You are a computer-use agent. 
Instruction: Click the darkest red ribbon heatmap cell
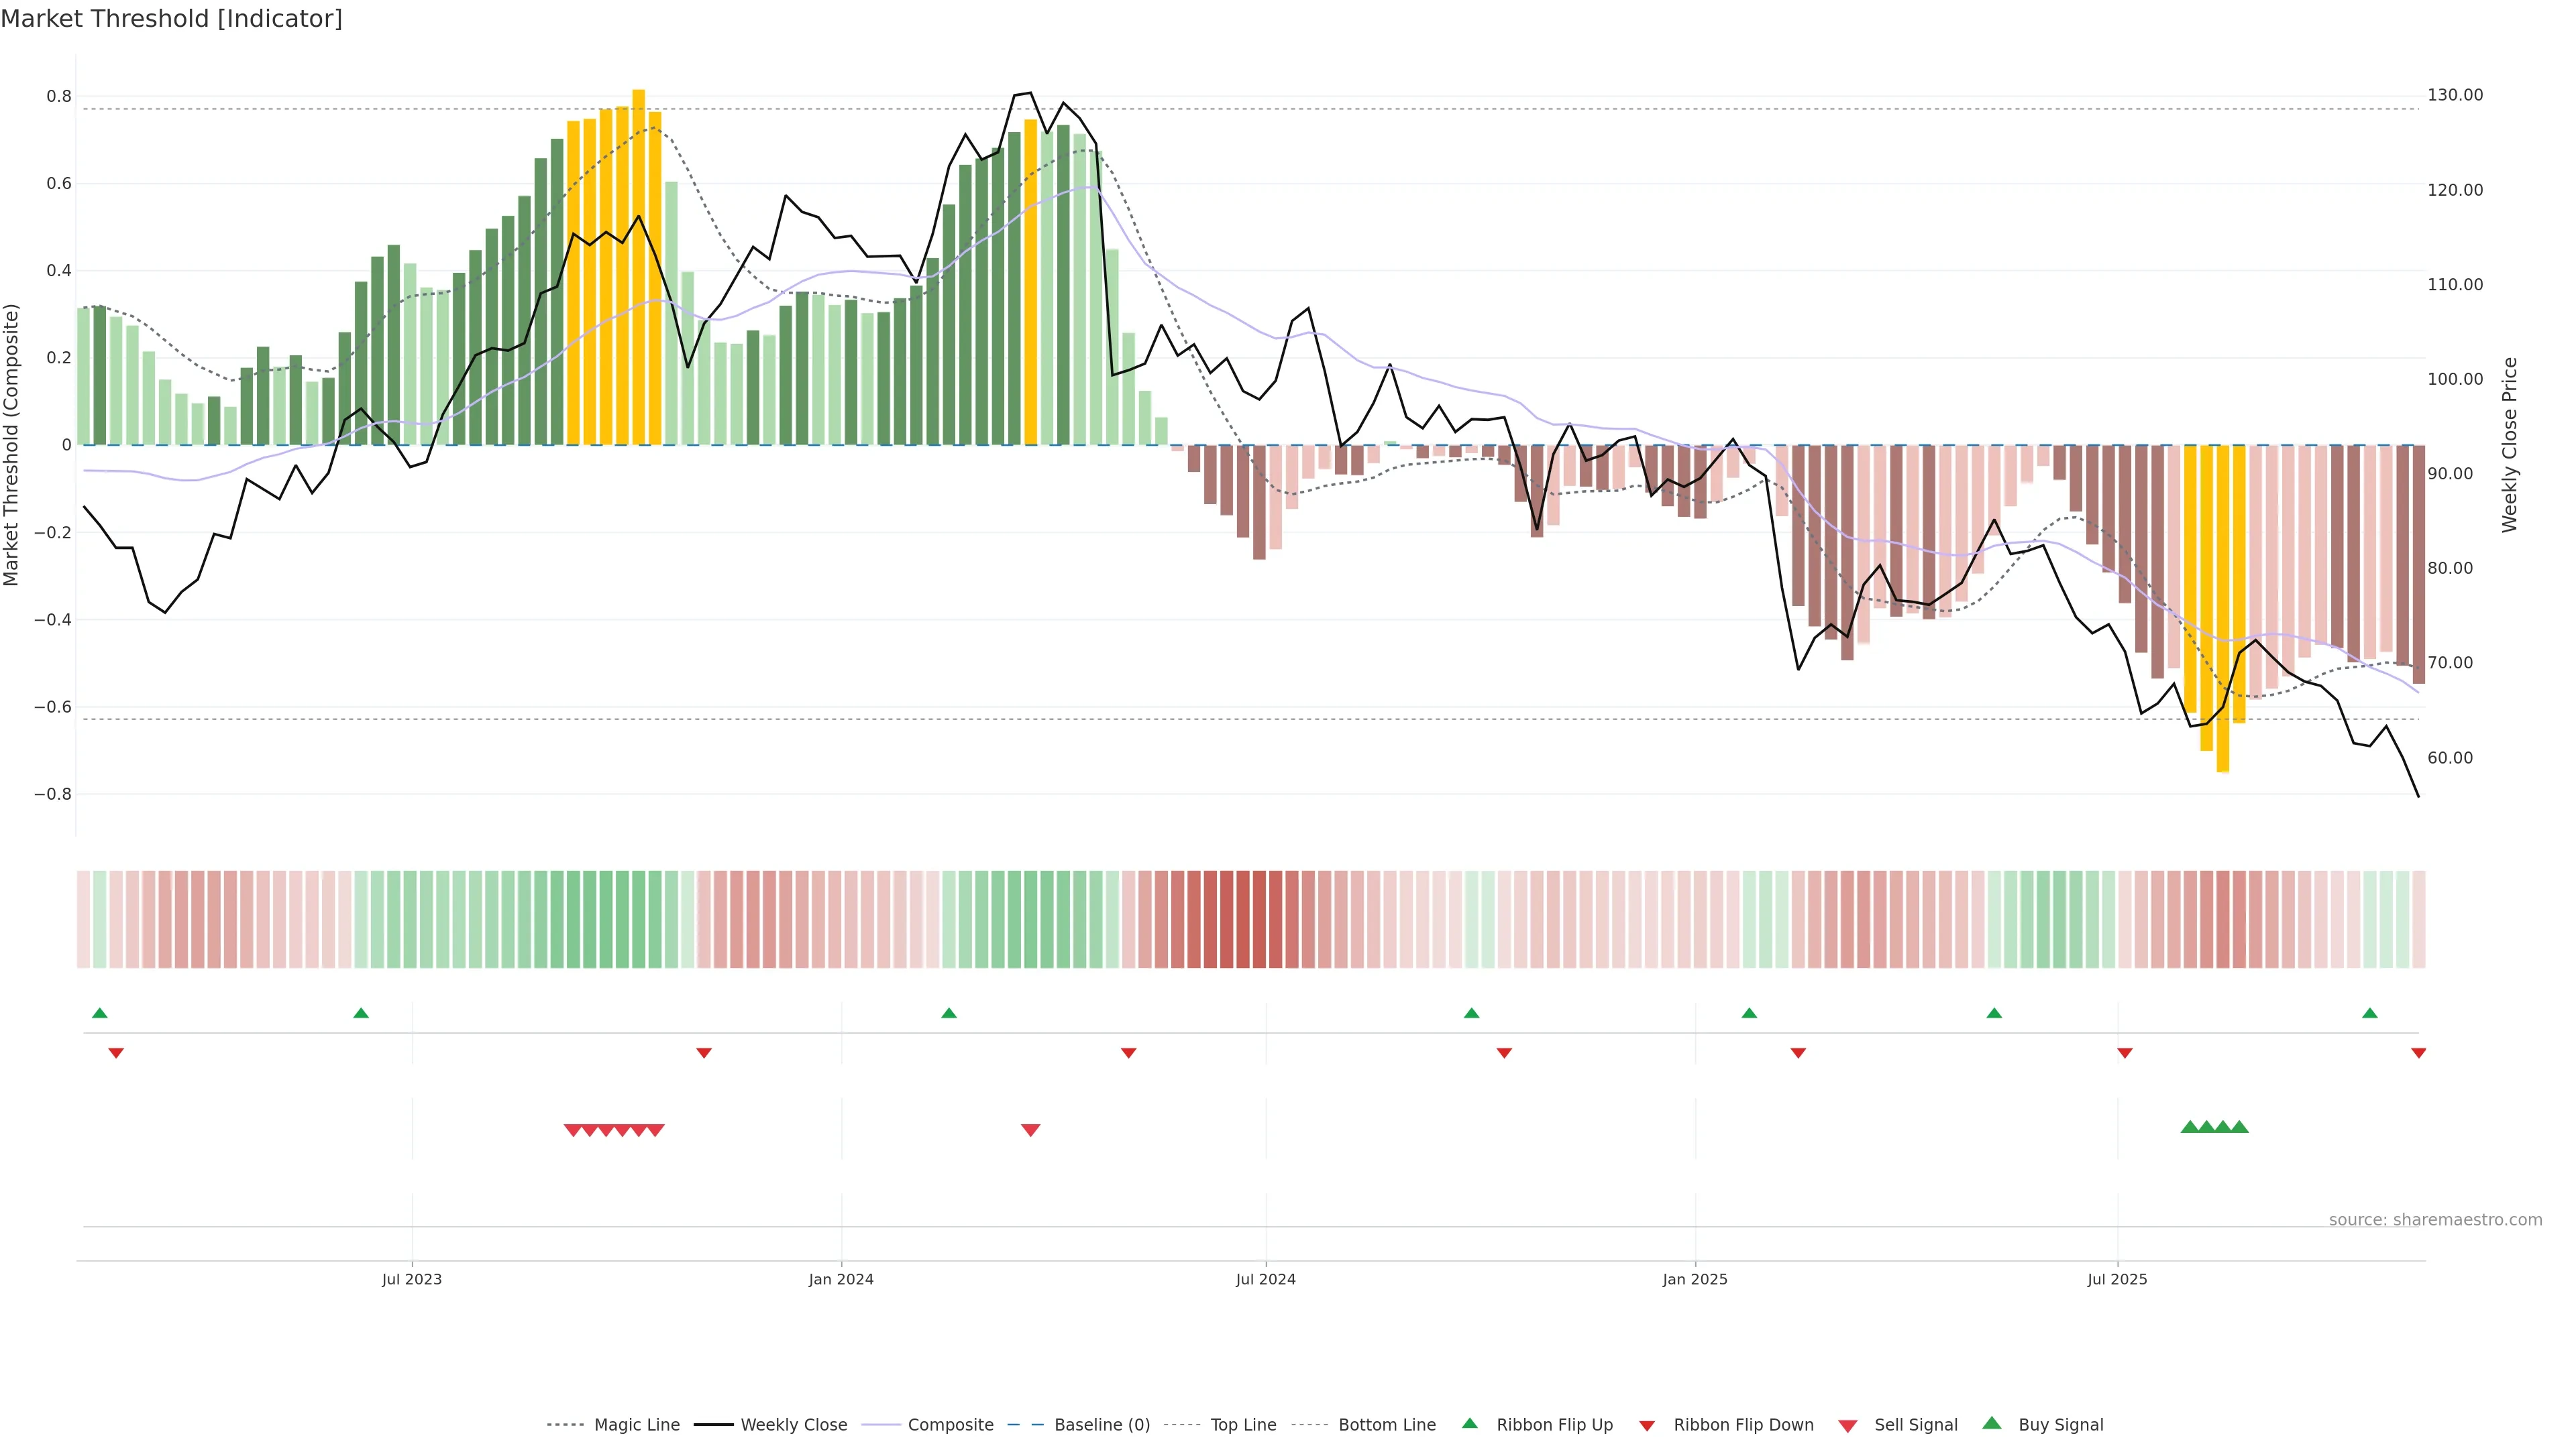(x=1243, y=918)
